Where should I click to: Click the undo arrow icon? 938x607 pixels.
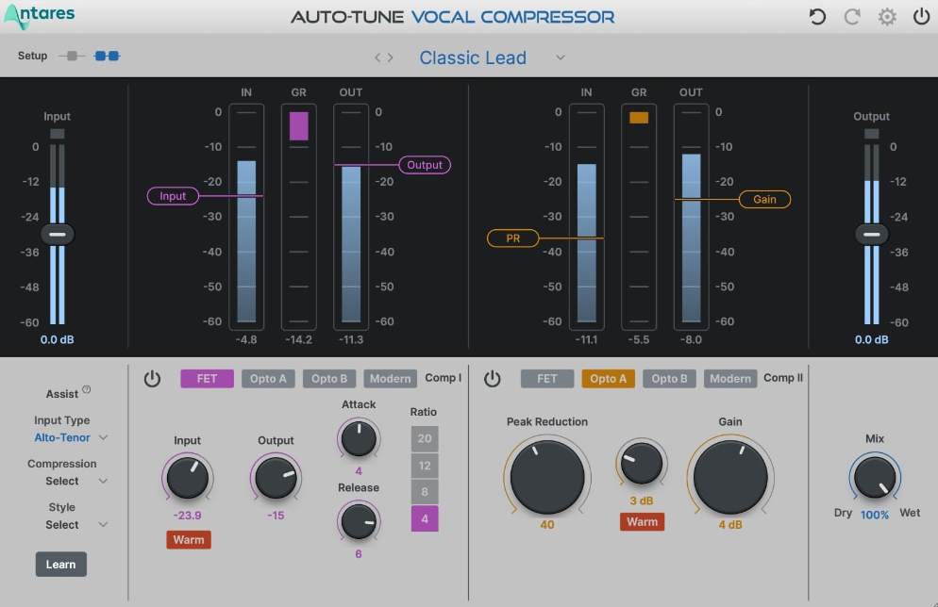tap(816, 17)
